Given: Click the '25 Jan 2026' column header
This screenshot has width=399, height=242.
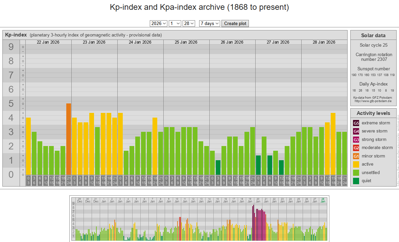Looking at the screenshot, I should pos(186,42).
